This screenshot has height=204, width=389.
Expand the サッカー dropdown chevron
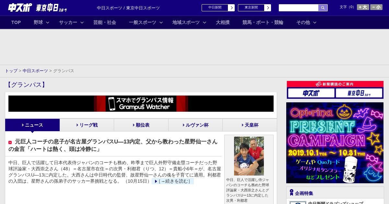[82, 22]
